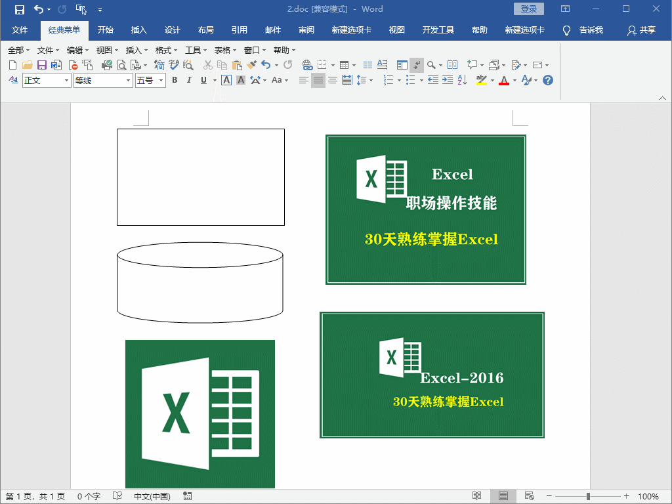Increase the paragraph indent

[x=448, y=80]
